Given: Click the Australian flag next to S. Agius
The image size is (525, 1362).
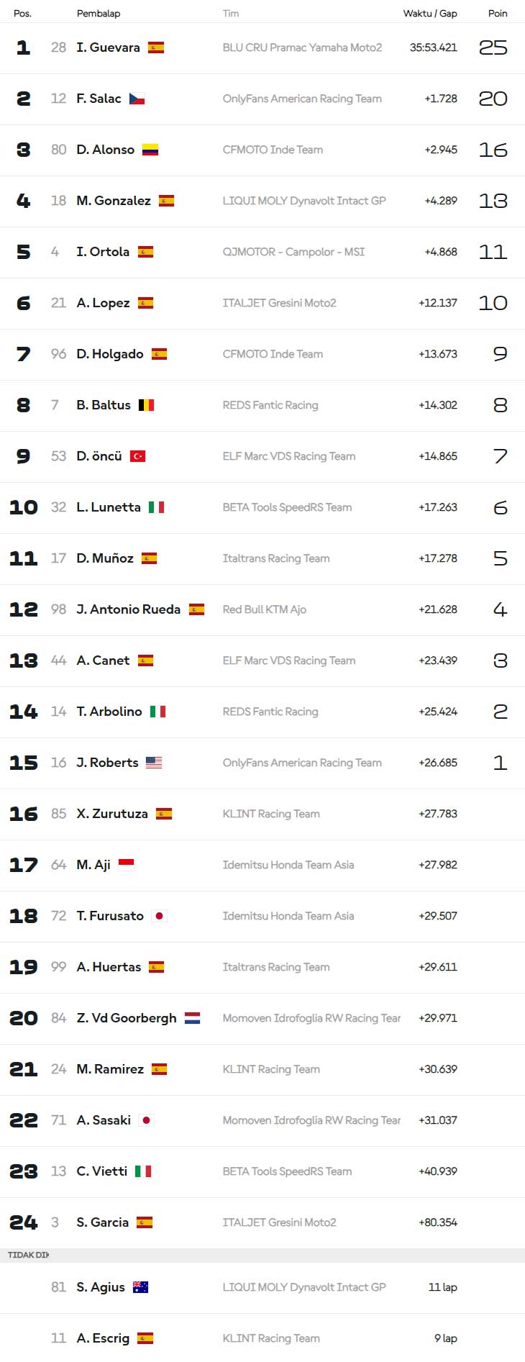Looking at the screenshot, I should [140, 1287].
